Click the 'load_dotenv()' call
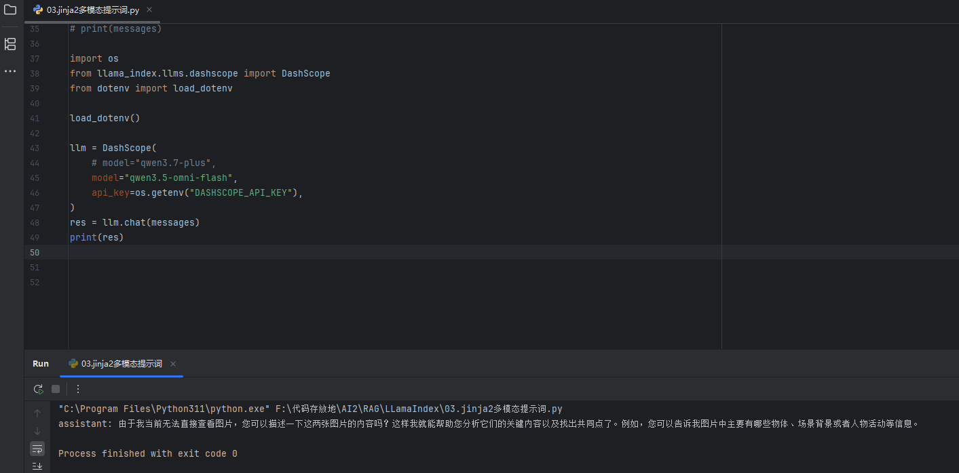Image resolution: width=959 pixels, height=473 pixels. (x=105, y=118)
